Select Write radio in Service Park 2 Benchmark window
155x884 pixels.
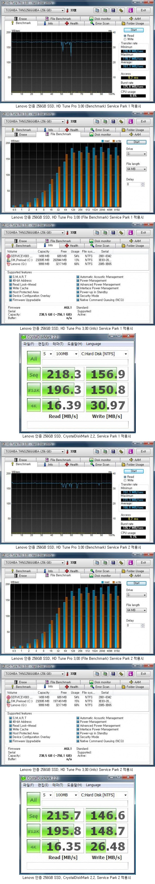click(x=125, y=480)
